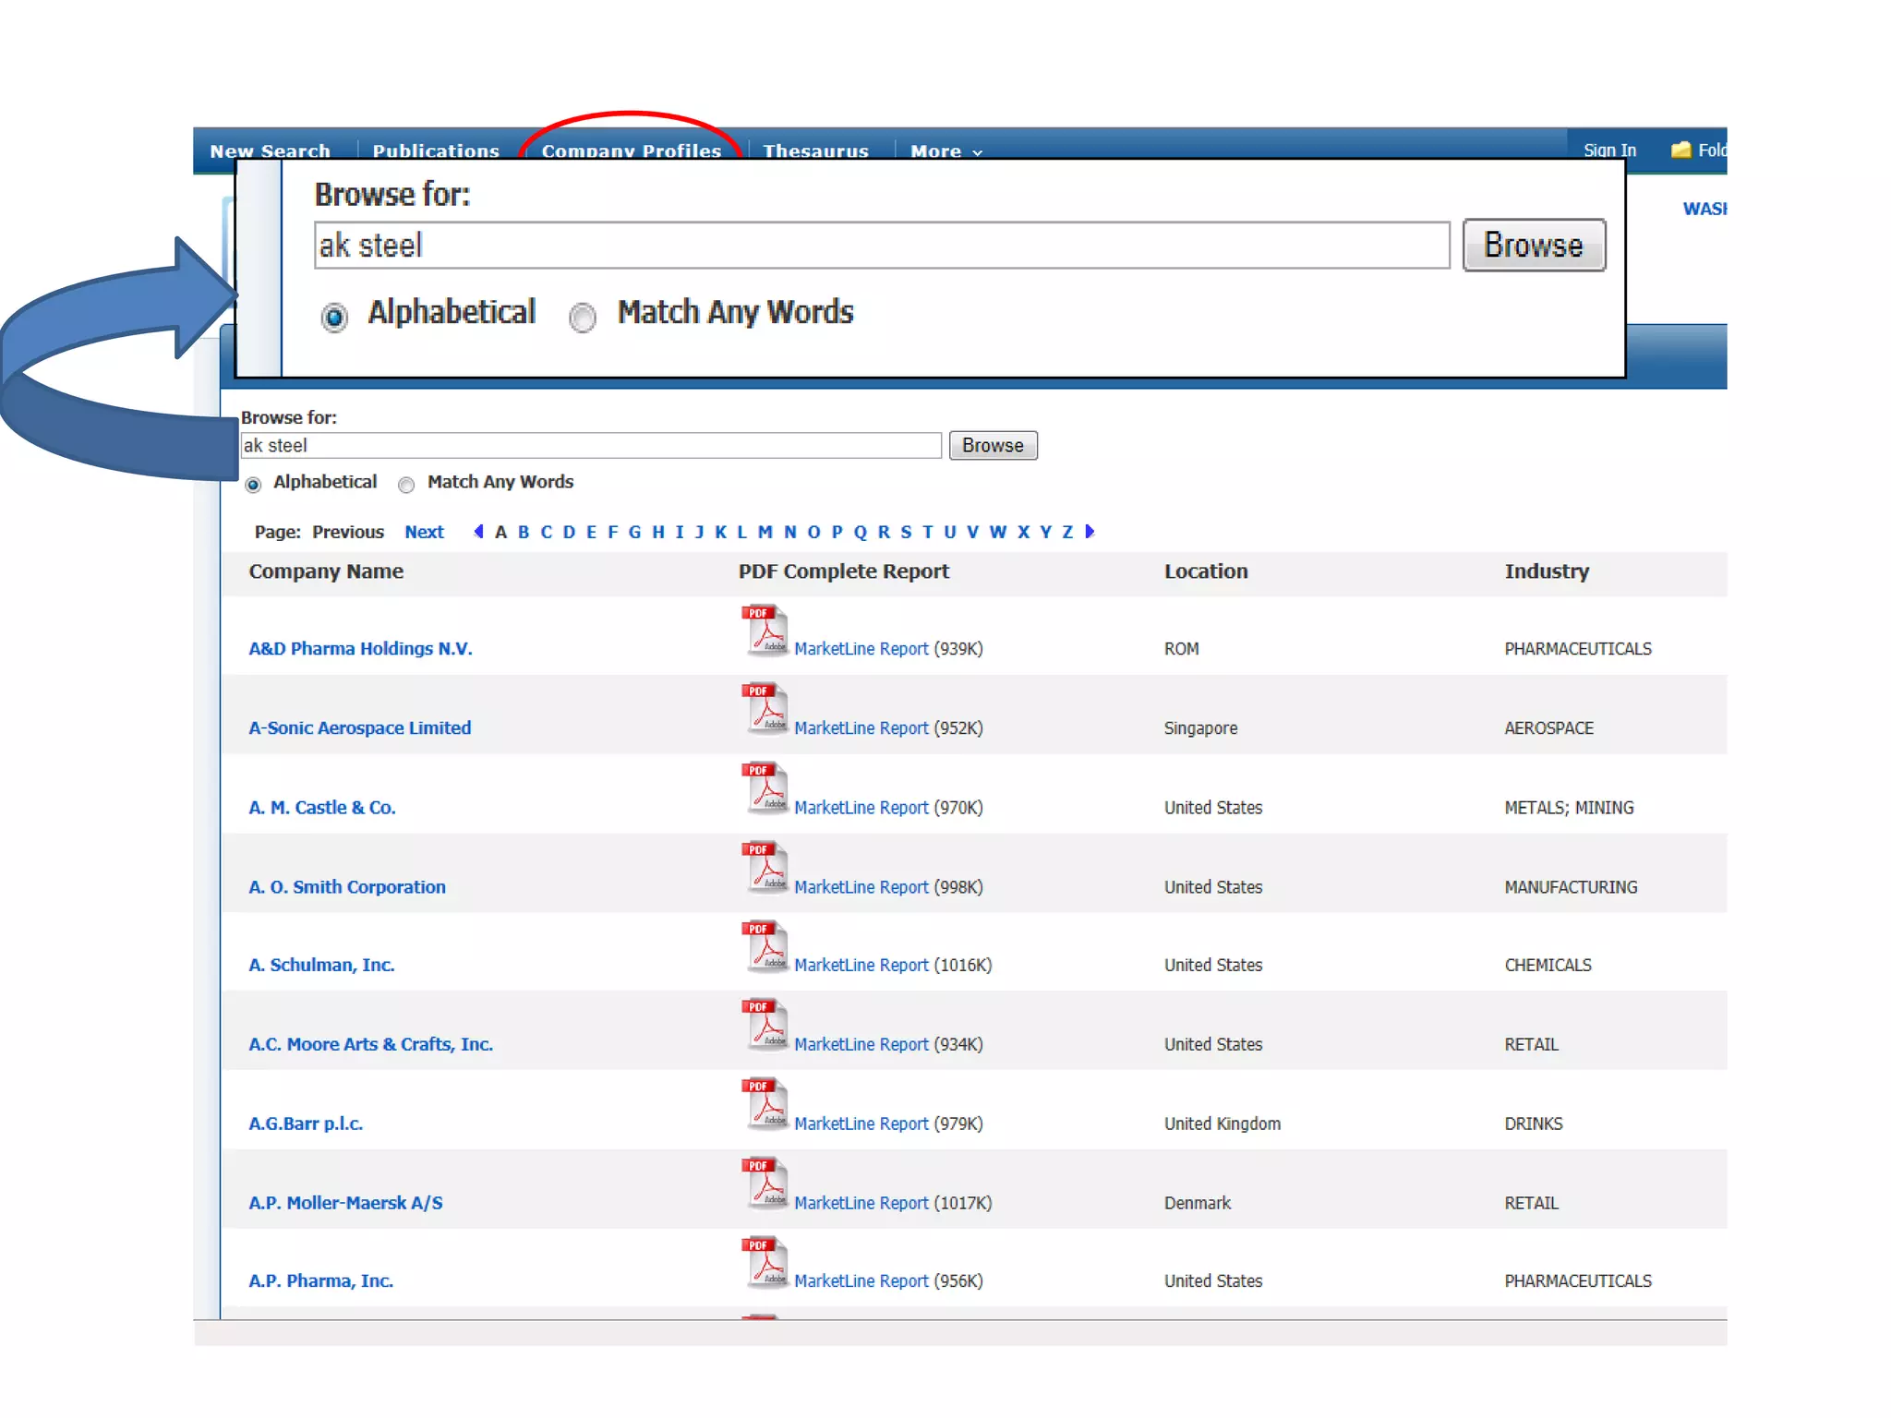Open the Thesaurus menu item
The height and width of the screenshot is (1418, 1891).
click(x=815, y=150)
